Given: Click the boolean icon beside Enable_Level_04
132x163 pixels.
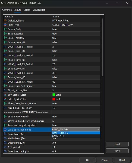Looking at the screenshot, I should (5, 68).
